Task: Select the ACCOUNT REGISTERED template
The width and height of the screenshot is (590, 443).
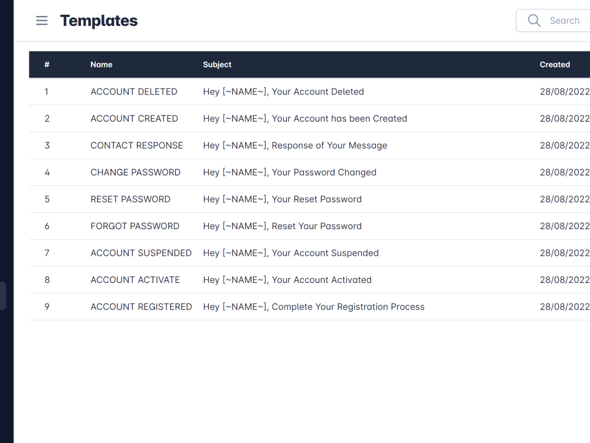Action: click(141, 307)
